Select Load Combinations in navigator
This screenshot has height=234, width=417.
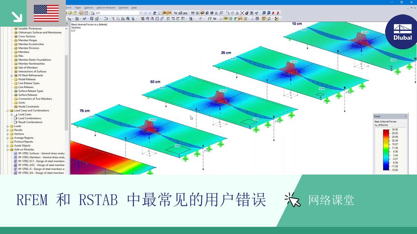(29, 118)
